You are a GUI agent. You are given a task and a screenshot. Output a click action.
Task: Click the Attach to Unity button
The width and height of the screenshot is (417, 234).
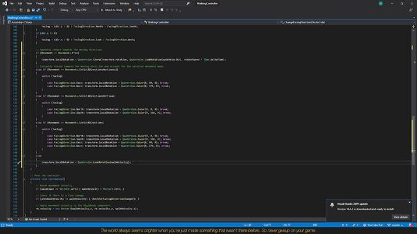(111, 10)
